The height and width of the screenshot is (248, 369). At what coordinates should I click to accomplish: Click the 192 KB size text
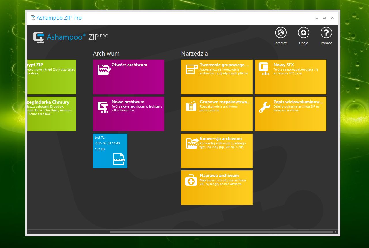pos(100,149)
